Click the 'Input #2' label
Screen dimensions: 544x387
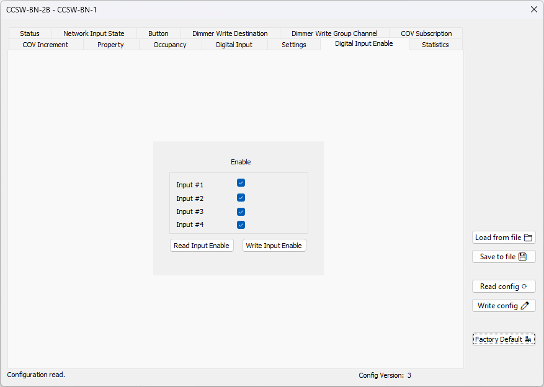click(190, 198)
